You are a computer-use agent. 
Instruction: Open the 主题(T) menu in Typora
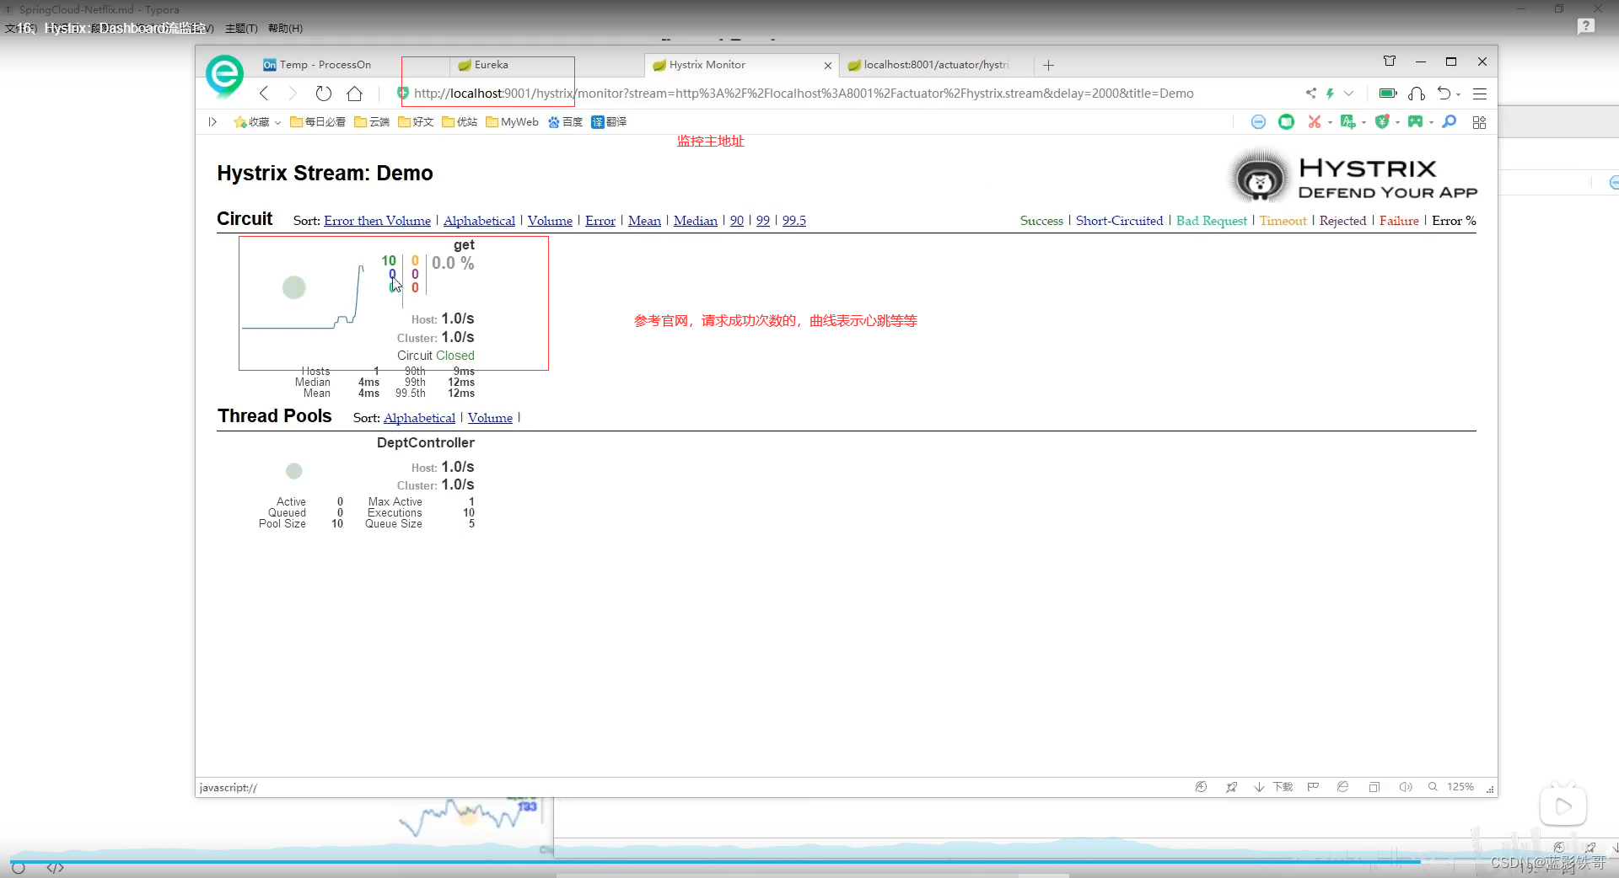tap(241, 29)
